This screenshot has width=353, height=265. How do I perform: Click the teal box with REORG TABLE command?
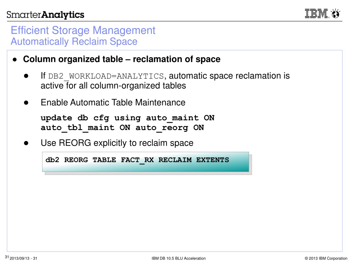[145, 162]
